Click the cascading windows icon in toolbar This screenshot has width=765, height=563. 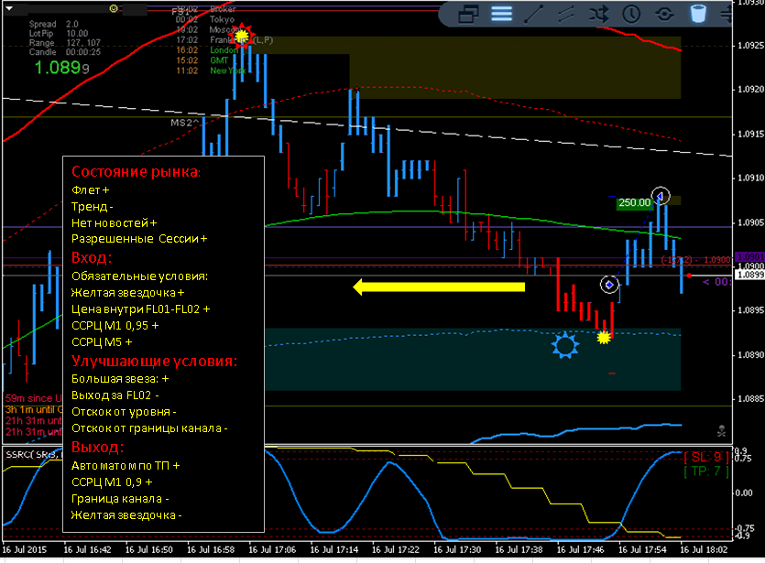tap(468, 14)
